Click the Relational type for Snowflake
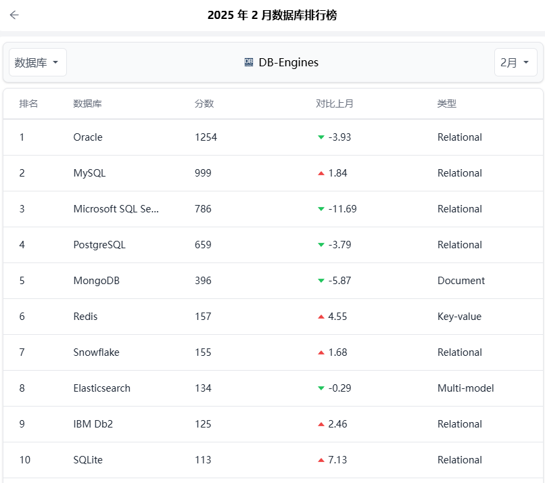 (x=460, y=352)
